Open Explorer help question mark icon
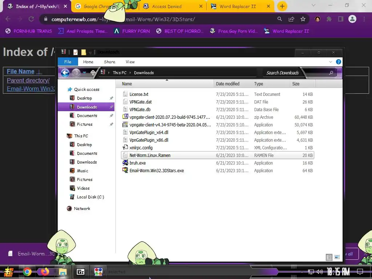The height and width of the screenshot is (279, 372). click(339, 62)
